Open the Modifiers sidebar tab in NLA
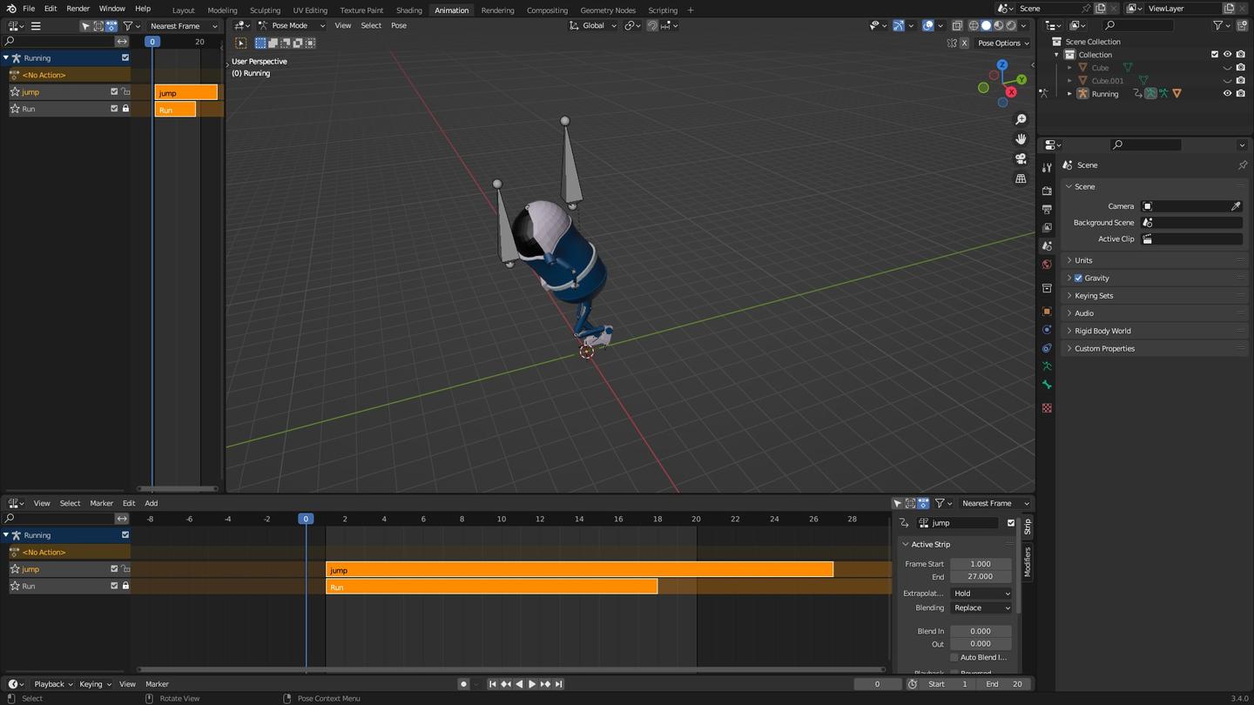1254x705 pixels. coord(1027,561)
